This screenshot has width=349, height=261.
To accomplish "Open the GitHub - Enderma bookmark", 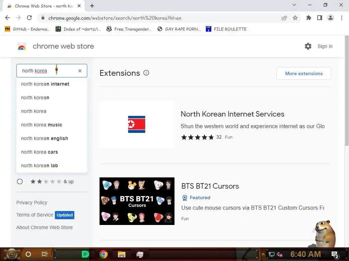I will [x=27, y=29].
